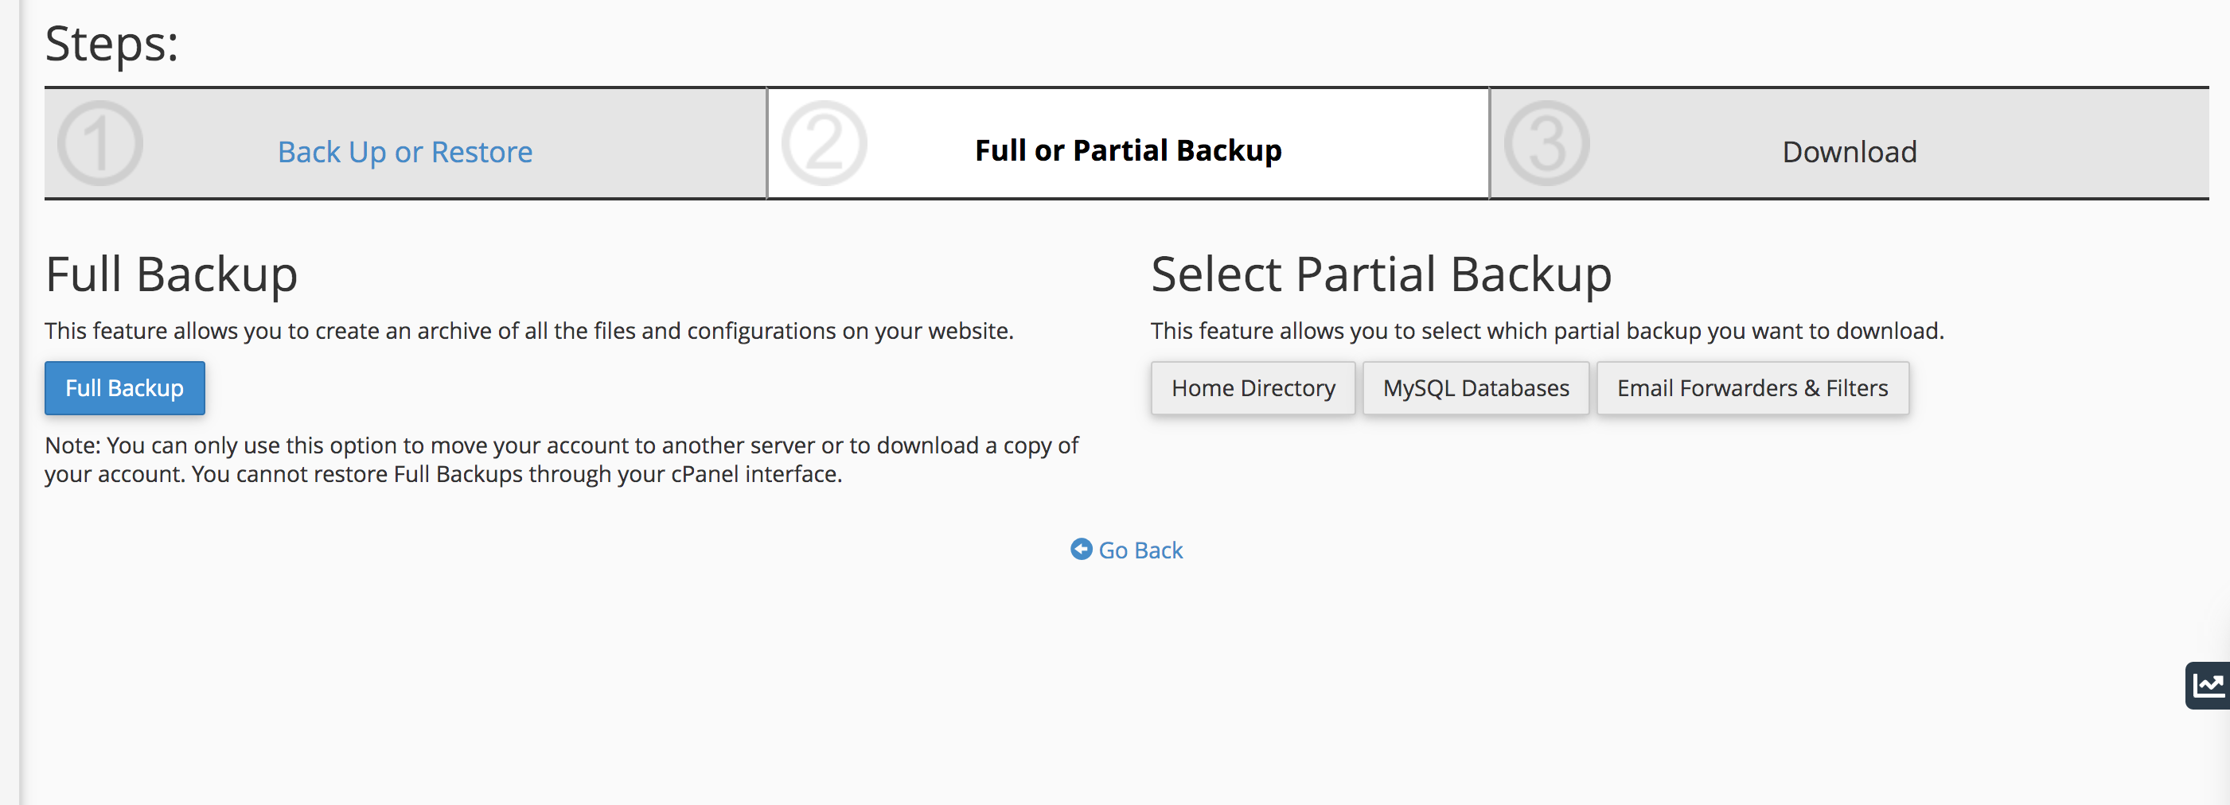
Task: Click the step 2 circle icon
Action: [x=823, y=144]
